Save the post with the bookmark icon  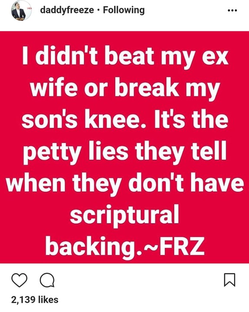[x=230, y=280]
